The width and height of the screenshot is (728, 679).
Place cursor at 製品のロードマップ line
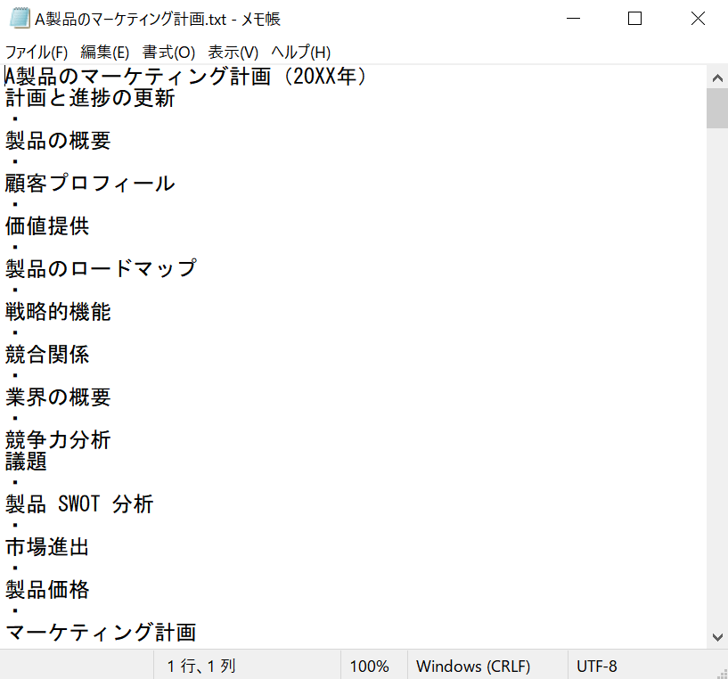coord(101,269)
